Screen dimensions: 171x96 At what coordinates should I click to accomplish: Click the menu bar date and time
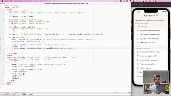pyautogui.click(x=164, y=1)
